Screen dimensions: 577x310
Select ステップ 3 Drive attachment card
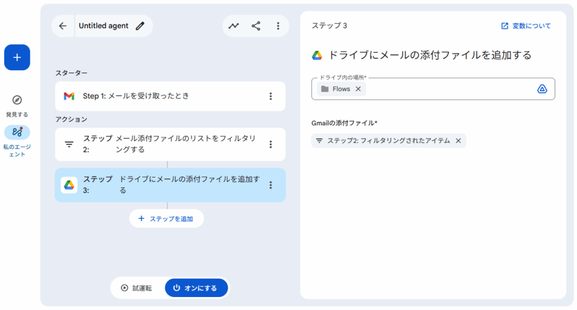point(170,185)
